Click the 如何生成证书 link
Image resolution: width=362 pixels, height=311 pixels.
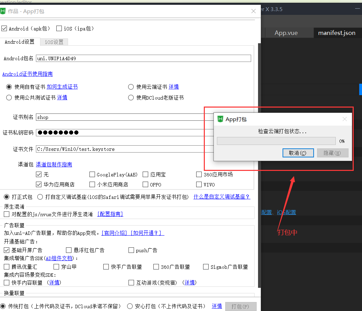pyautogui.click(x=62, y=86)
